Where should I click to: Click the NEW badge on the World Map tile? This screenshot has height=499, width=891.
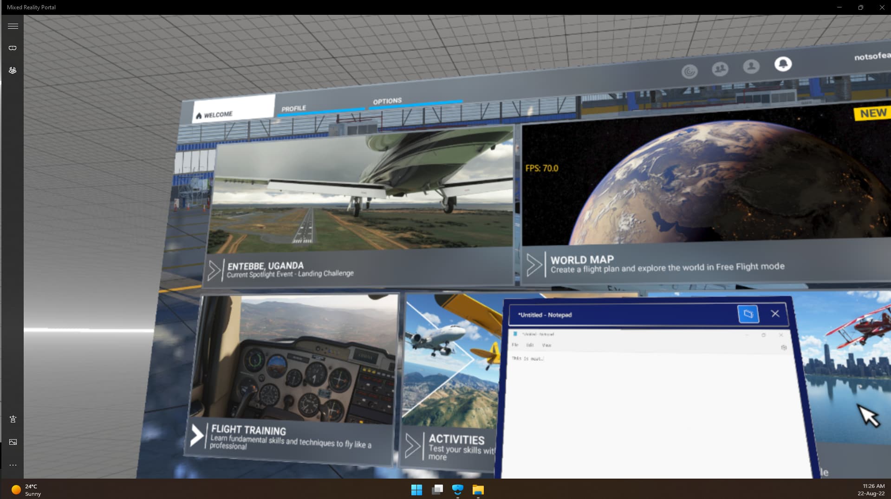pyautogui.click(x=872, y=114)
